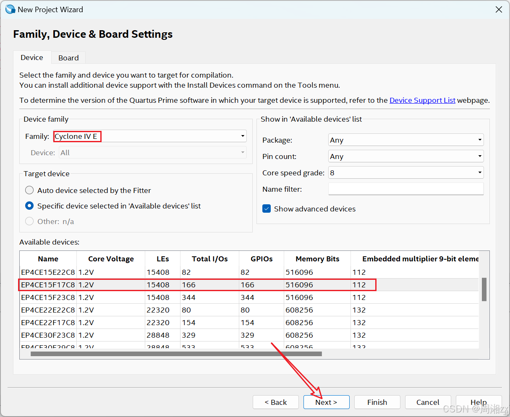Click the vertical scrollbar of device list

(x=484, y=289)
